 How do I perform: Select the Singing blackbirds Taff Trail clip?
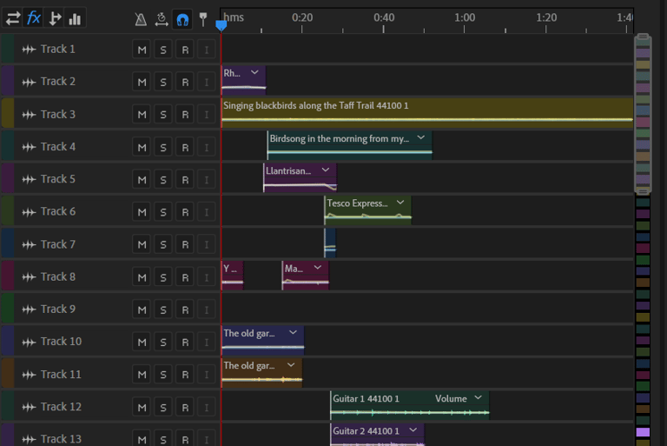point(427,113)
